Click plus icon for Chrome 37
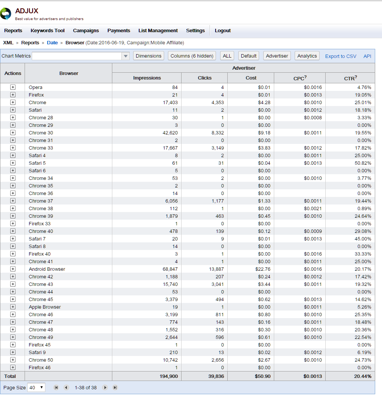 [x=13, y=201]
